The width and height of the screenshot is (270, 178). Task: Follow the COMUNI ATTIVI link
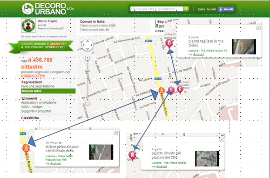(33, 76)
